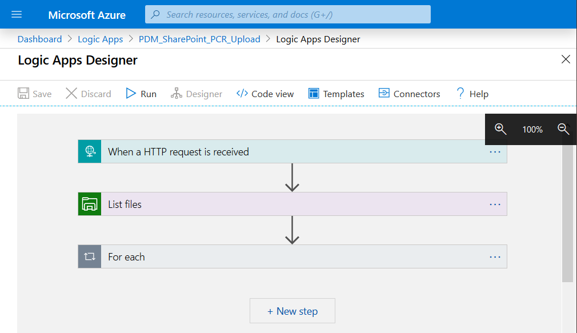577x333 pixels.
Task: Click the zoom out magnifier icon
Action: (x=563, y=129)
